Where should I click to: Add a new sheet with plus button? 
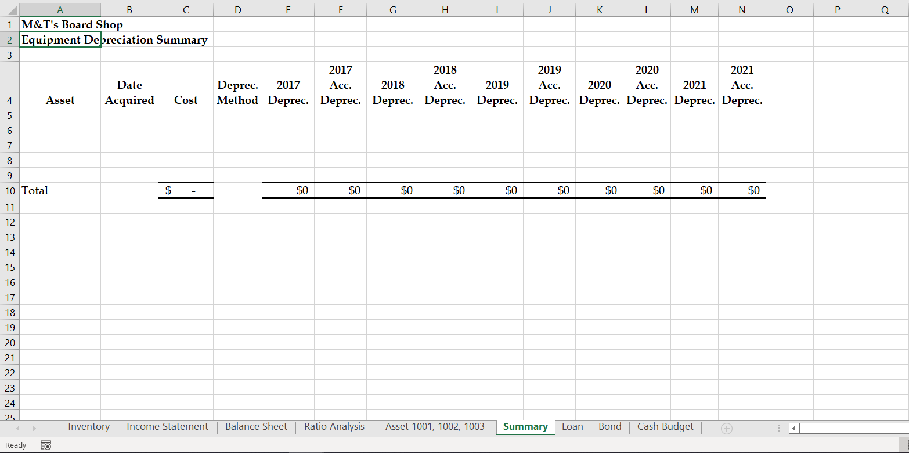tap(726, 429)
